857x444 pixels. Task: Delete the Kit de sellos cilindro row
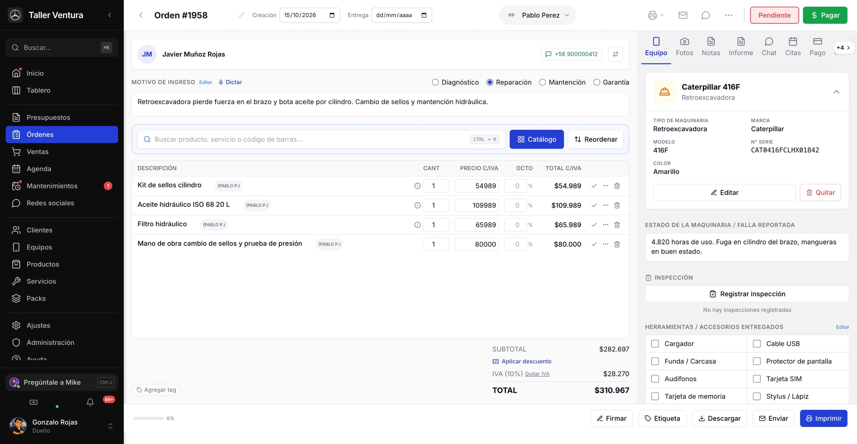coord(617,186)
